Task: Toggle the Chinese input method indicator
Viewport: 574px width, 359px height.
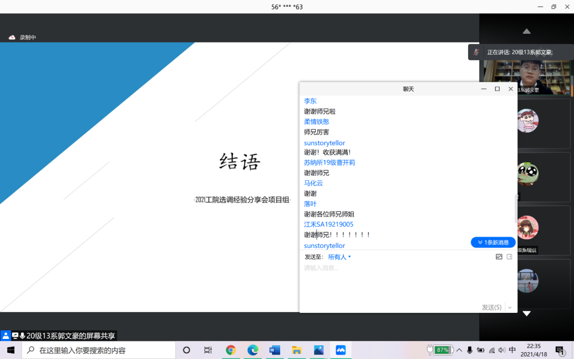Action: [x=512, y=350]
